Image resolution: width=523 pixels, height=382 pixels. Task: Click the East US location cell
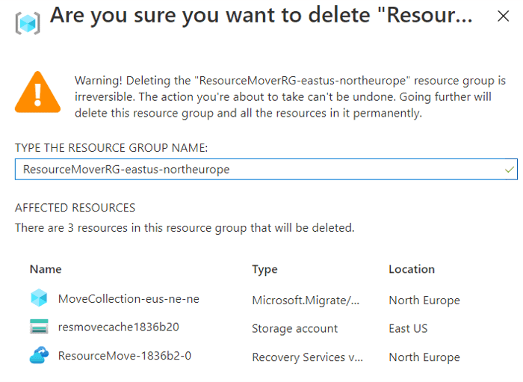tap(408, 329)
